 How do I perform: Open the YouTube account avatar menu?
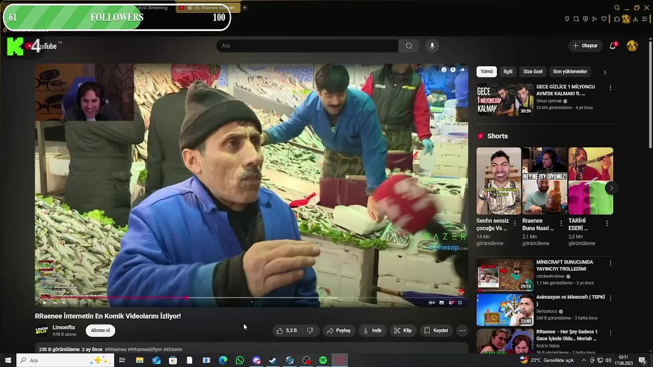[x=632, y=46]
